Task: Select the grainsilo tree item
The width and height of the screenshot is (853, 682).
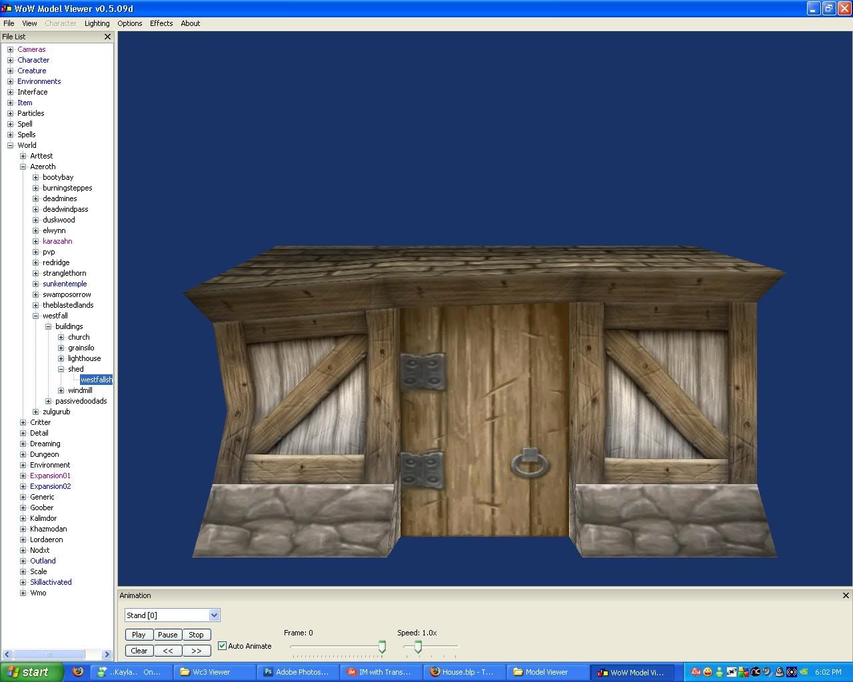Action: (81, 348)
